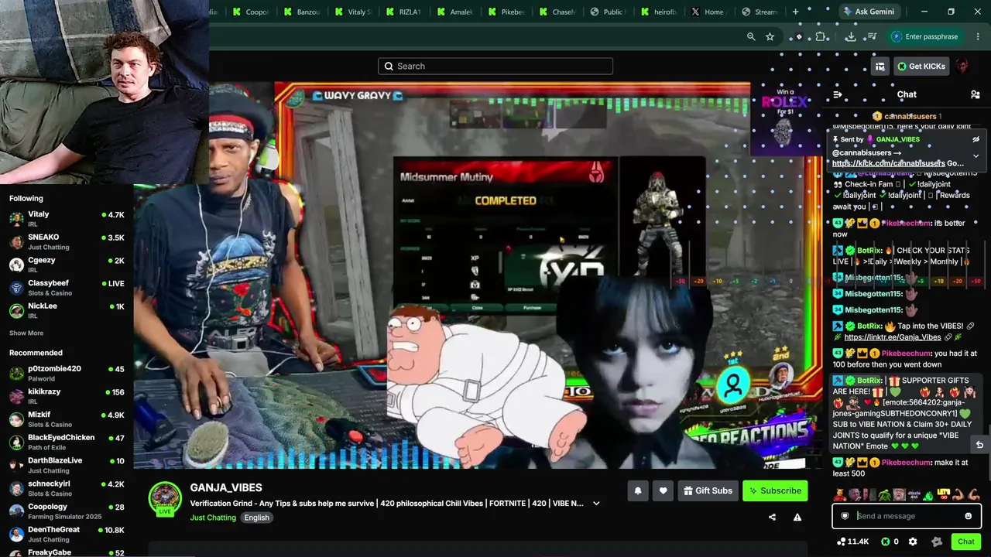Click the English language tag
This screenshot has width=991, height=557.
256,518
